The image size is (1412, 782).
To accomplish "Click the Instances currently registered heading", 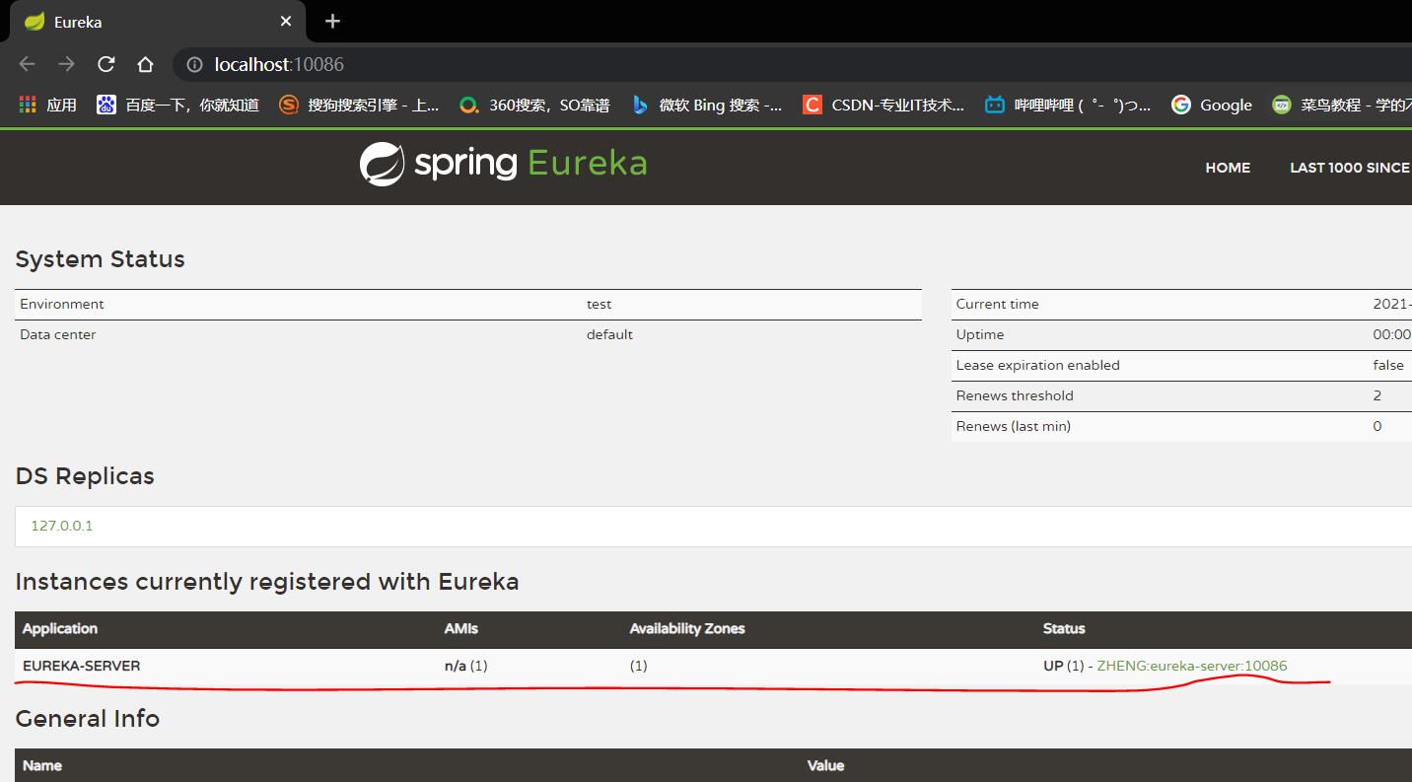I will click(267, 582).
